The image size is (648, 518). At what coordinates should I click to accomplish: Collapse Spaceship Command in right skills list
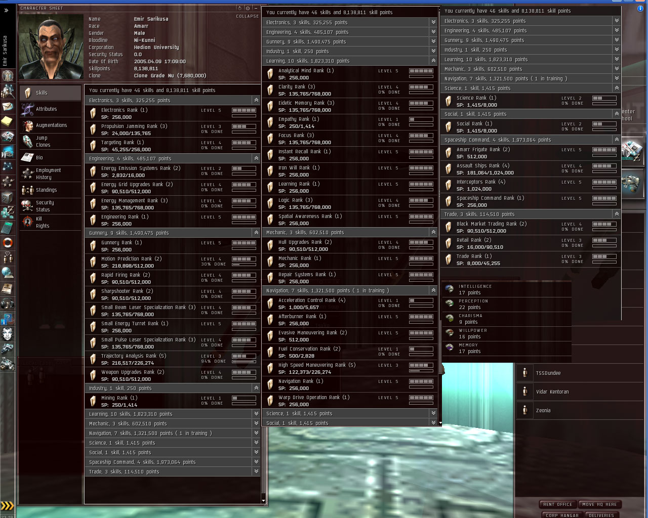[617, 140]
